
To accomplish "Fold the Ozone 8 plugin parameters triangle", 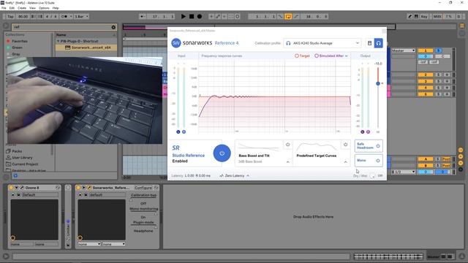I will pos(16,188).
